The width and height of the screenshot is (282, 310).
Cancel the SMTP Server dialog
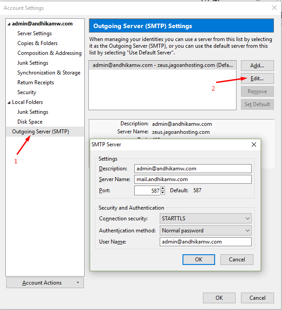tap(237, 260)
